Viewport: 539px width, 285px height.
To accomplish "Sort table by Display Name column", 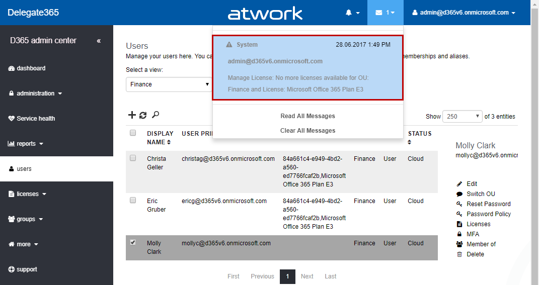I will tap(160, 138).
